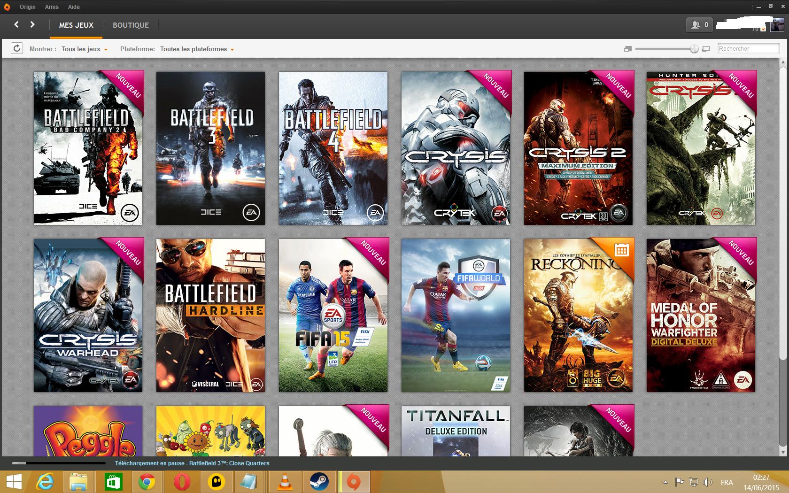Select Crysis 3 Hunter Edition cover

tap(701, 148)
